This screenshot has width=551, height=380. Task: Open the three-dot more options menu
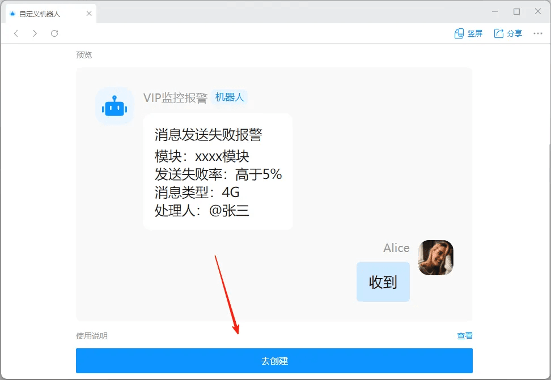click(538, 33)
